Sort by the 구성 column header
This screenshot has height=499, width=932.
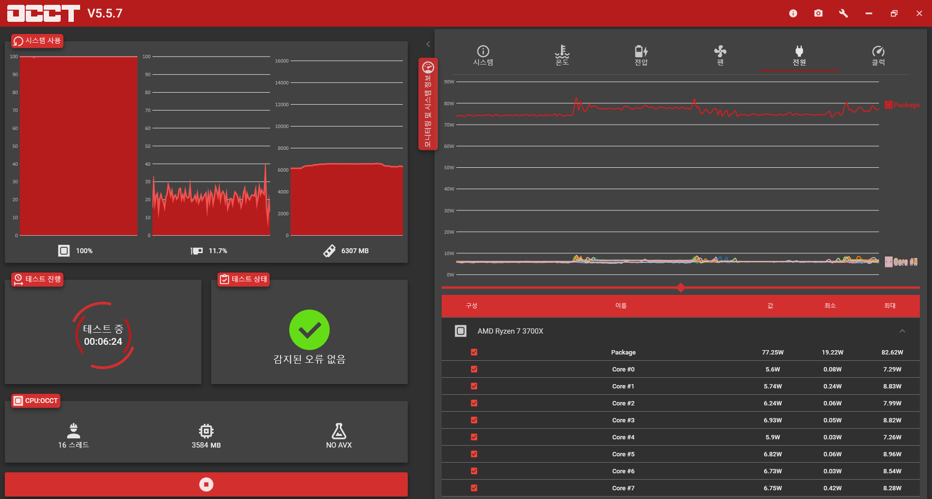coord(471,306)
